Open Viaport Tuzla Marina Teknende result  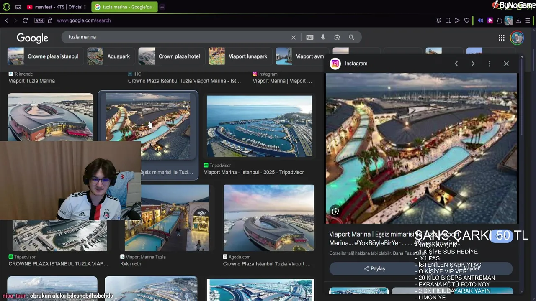pos(32,81)
